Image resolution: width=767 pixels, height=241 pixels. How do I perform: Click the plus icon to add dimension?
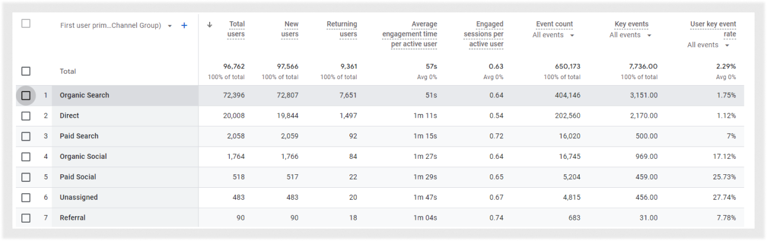pyautogui.click(x=184, y=26)
